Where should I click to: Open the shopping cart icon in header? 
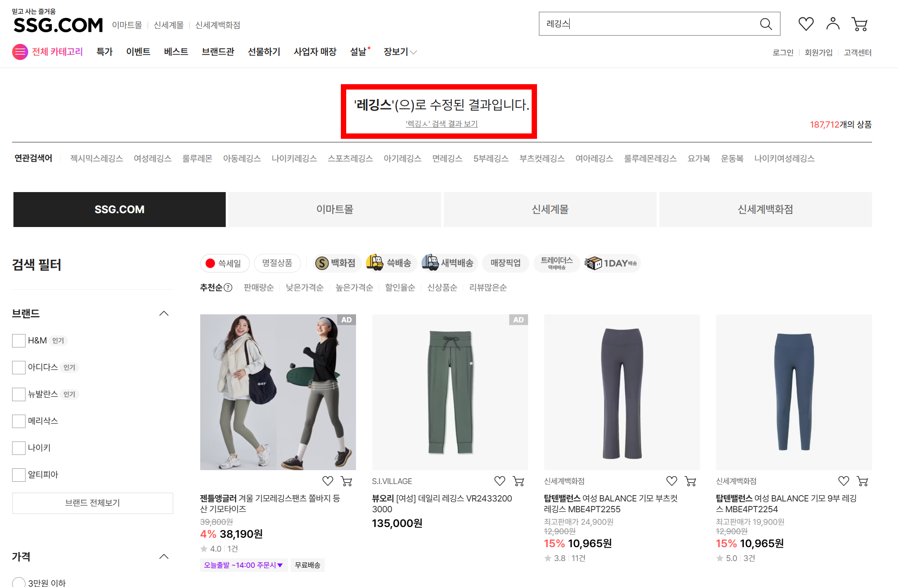pos(859,24)
